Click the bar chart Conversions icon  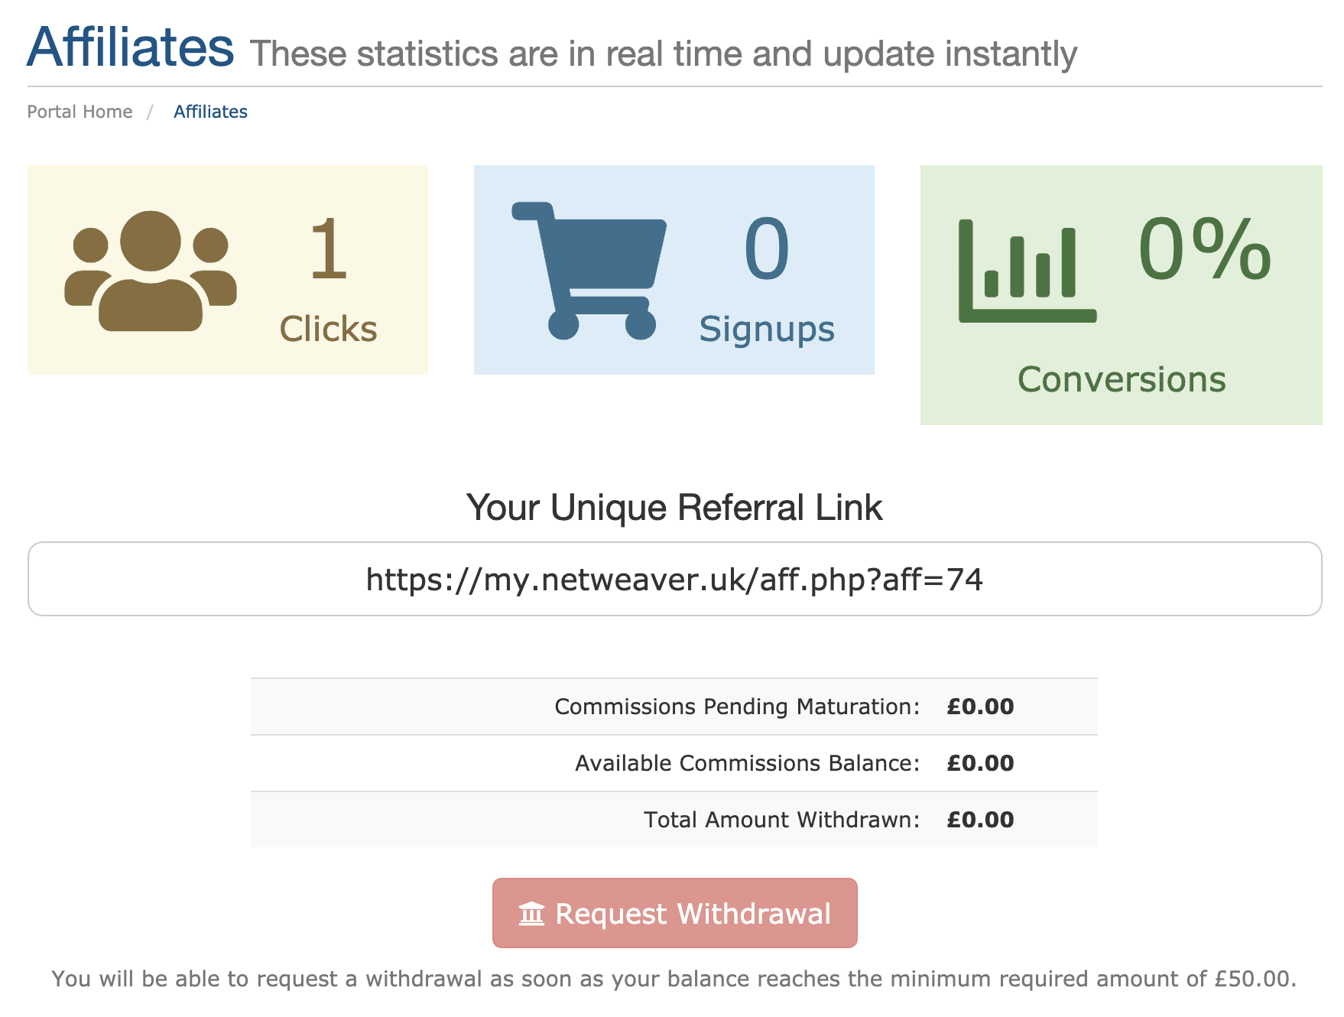pos(1027,271)
